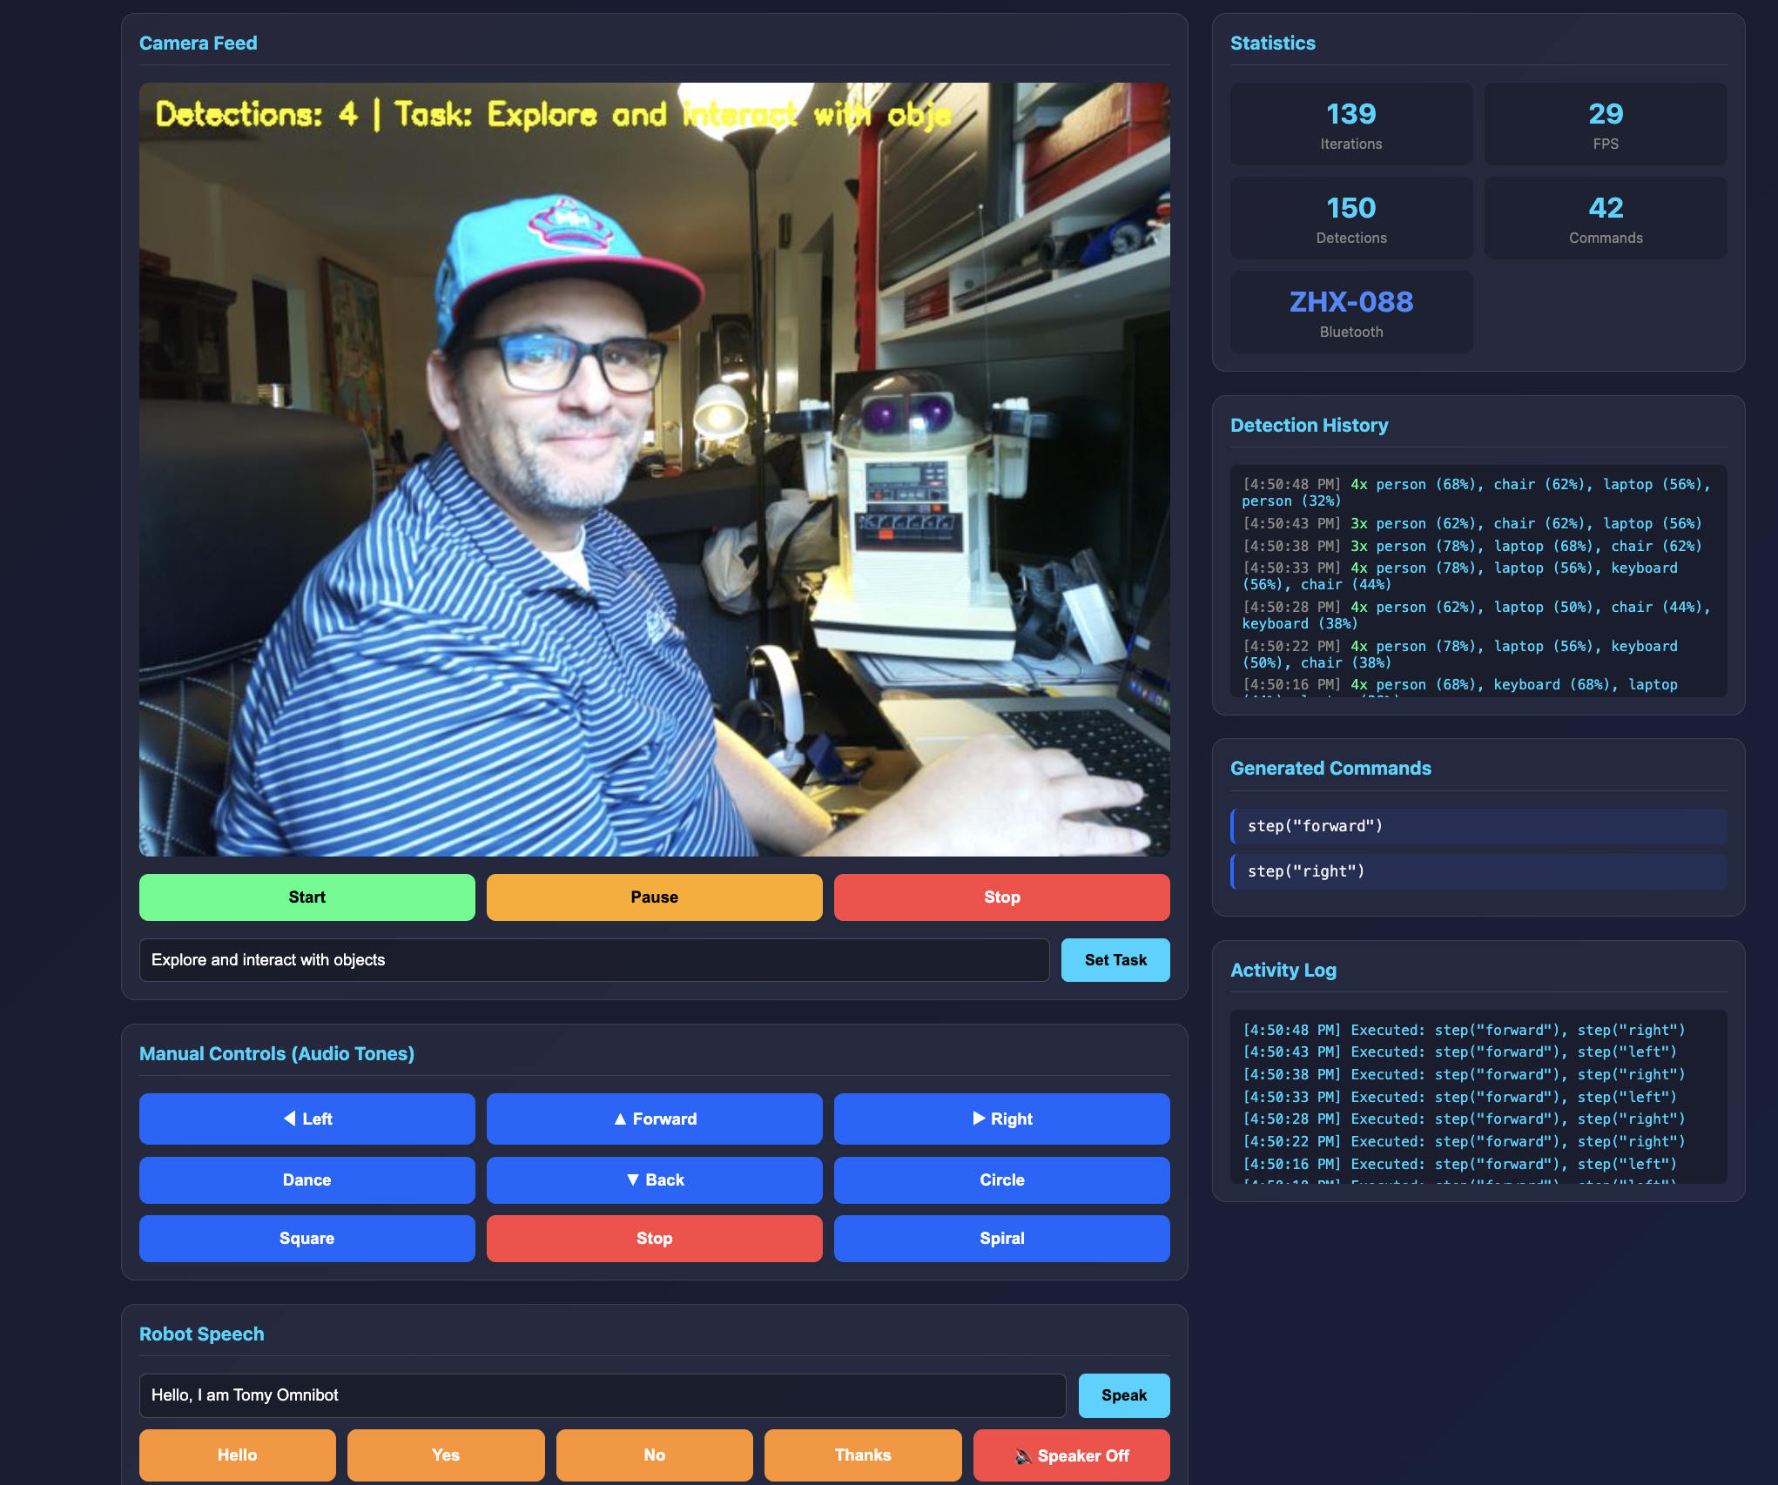
Task: Stop the robot using the red Stop button
Action: [1001, 897]
